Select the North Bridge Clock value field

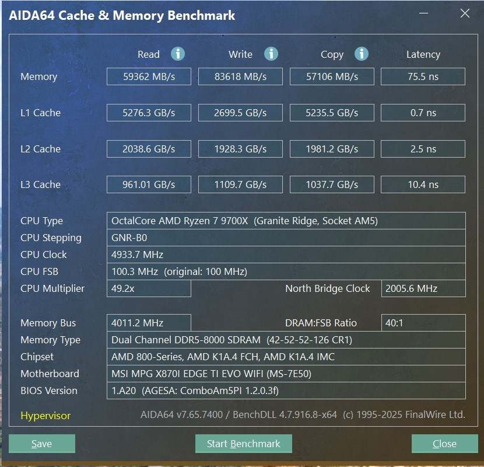(423, 288)
